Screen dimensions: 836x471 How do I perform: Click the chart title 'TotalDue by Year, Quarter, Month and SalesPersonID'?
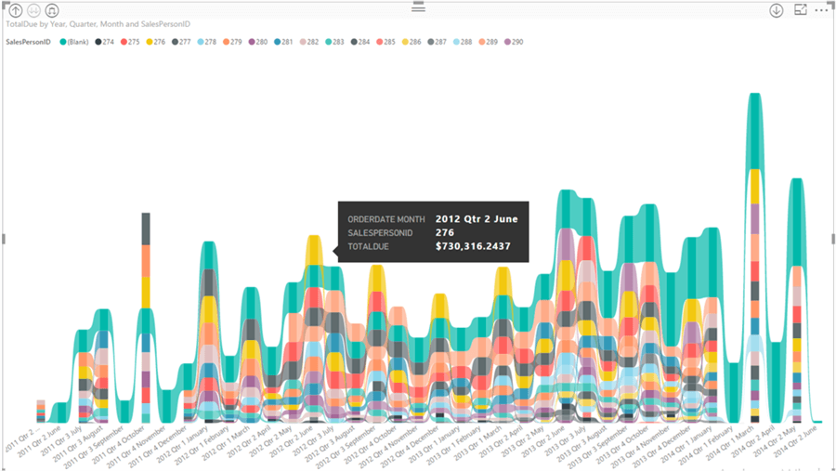98,24
